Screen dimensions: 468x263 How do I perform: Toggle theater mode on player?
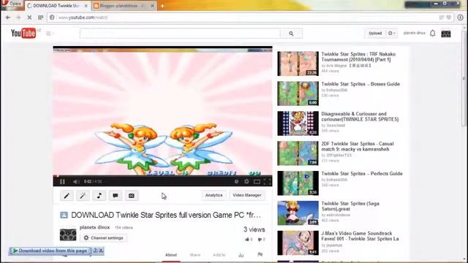click(257, 181)
